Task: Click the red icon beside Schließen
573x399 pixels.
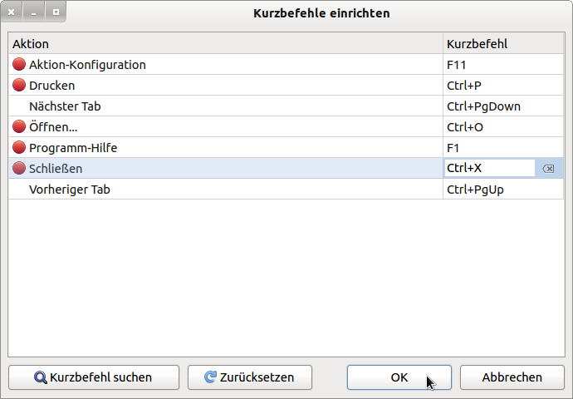Action: point(19,168)
